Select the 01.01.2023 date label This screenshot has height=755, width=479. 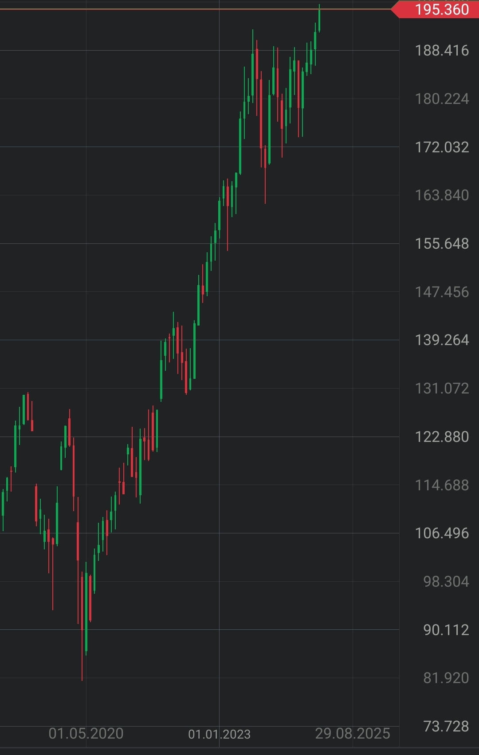click(x=219, y=734)
